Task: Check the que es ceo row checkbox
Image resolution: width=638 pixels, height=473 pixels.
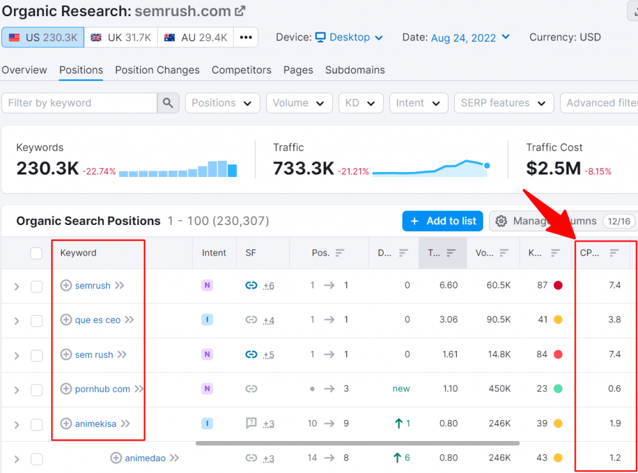Action: pos(37,321)
